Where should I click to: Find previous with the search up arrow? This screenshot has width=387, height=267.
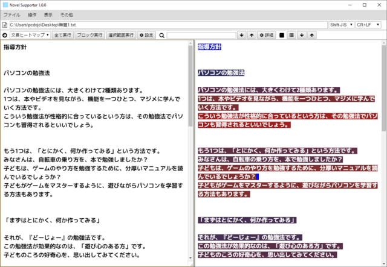tap(252, 36)
